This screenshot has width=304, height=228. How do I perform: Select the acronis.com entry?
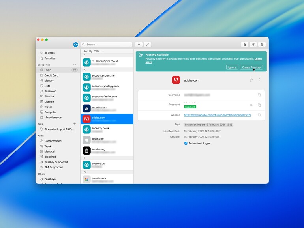click(x=107, y=108)
